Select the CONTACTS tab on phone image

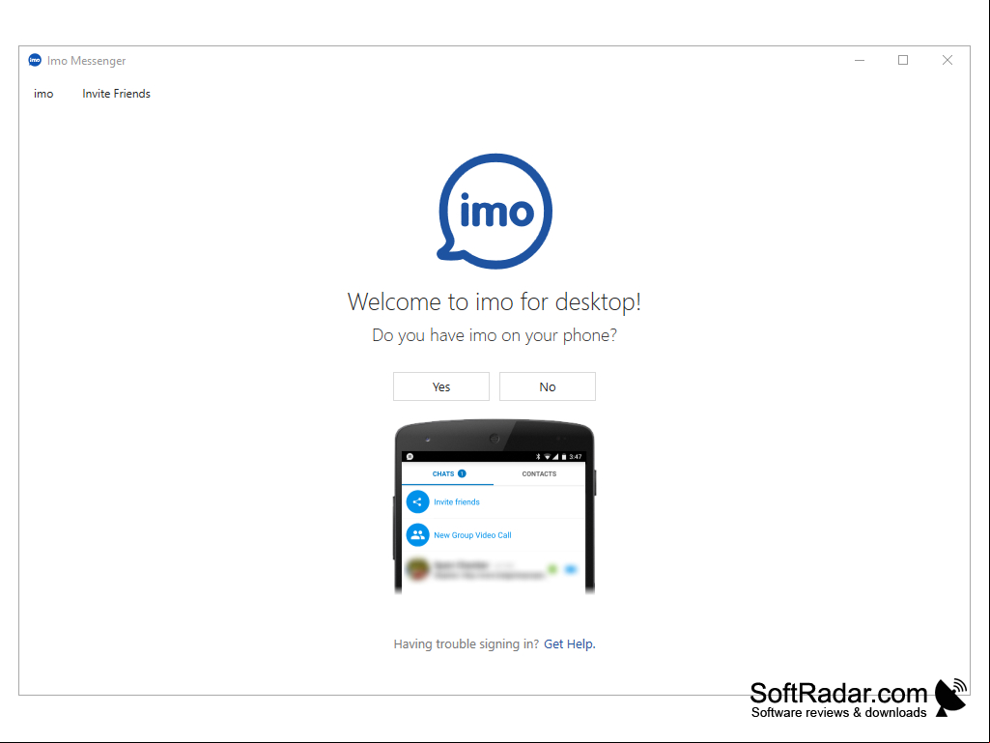pos(539,473)
